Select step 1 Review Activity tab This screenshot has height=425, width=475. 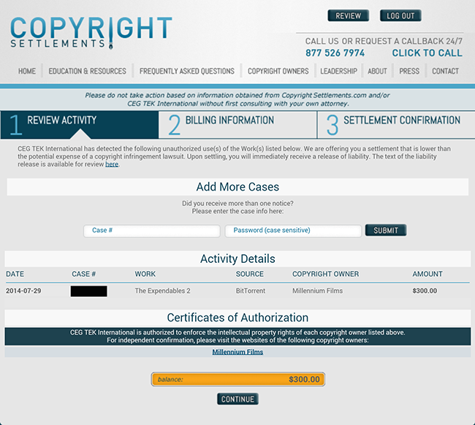[x=80, y=125]
